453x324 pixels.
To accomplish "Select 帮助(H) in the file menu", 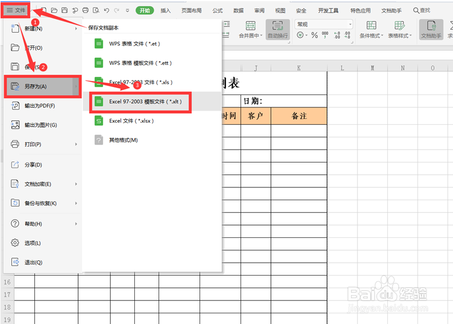I will tap(43, 224).
